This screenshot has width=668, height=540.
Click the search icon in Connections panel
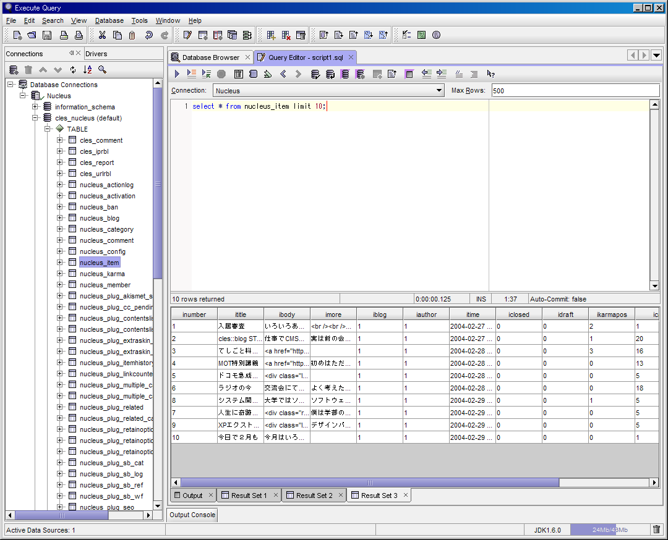(103, 70)
